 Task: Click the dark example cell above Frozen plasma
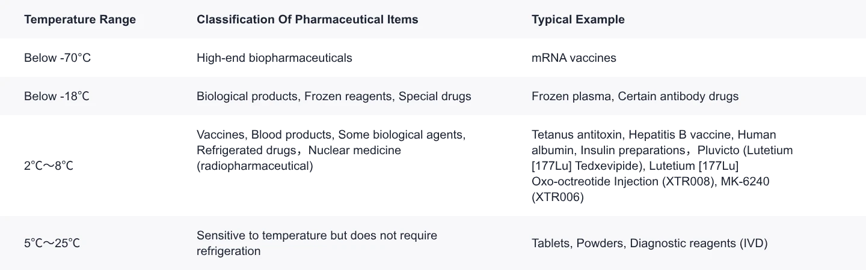(575, 58)
